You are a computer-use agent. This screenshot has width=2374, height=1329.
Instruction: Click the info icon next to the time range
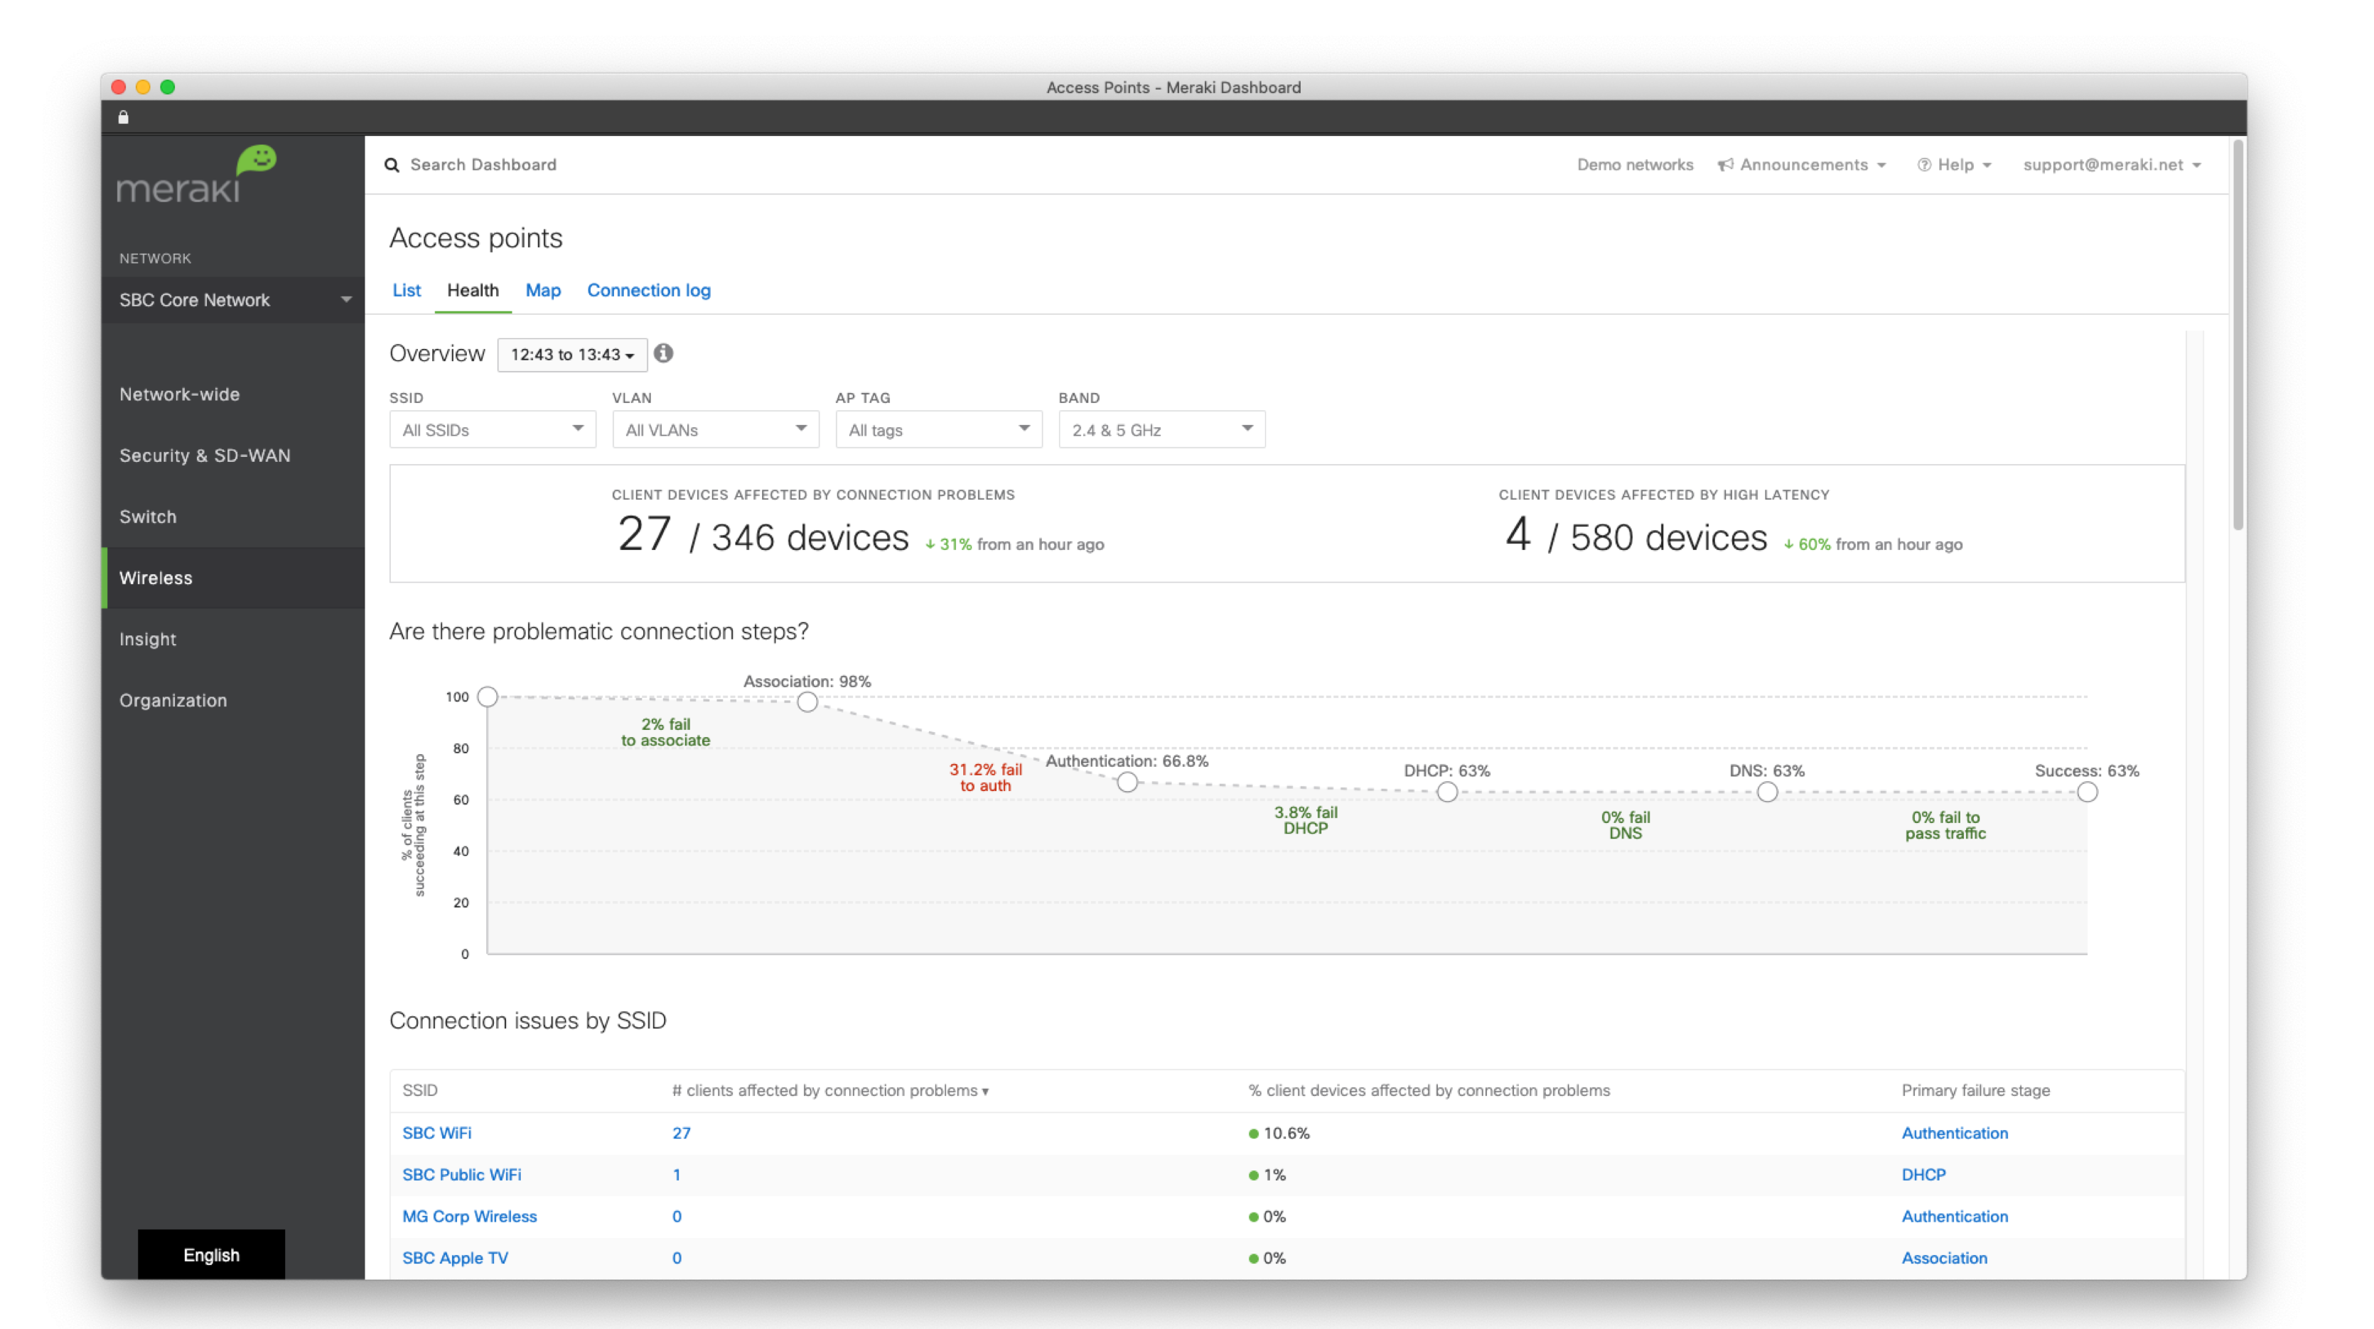[665, 354]
